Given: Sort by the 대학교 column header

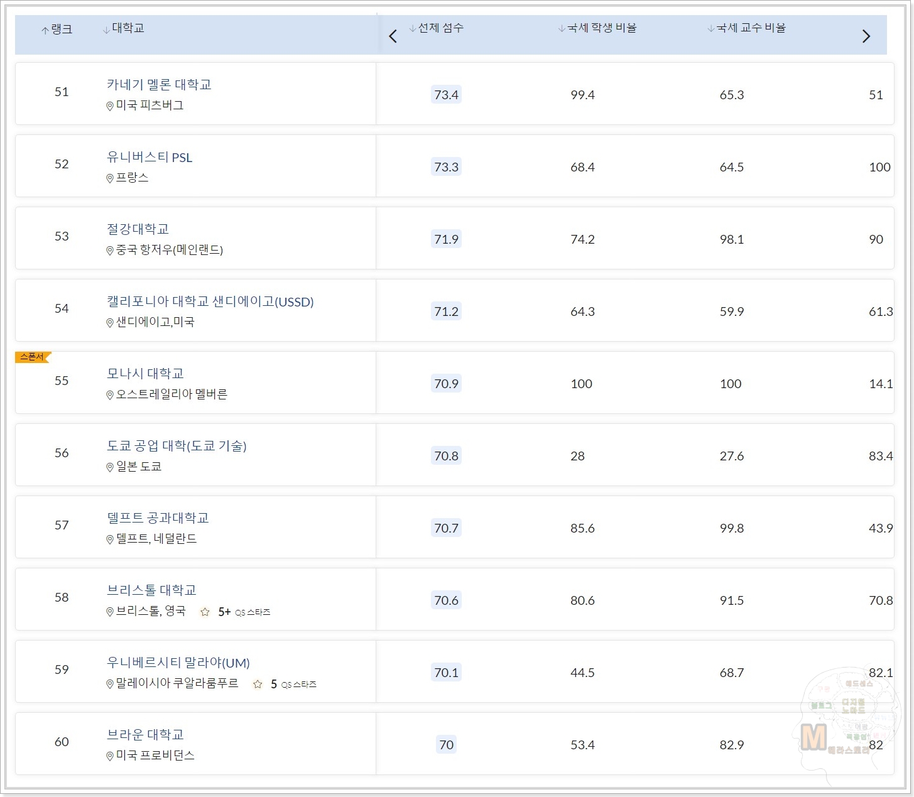Looking at the screenshot, I should (x=124, y=28).
